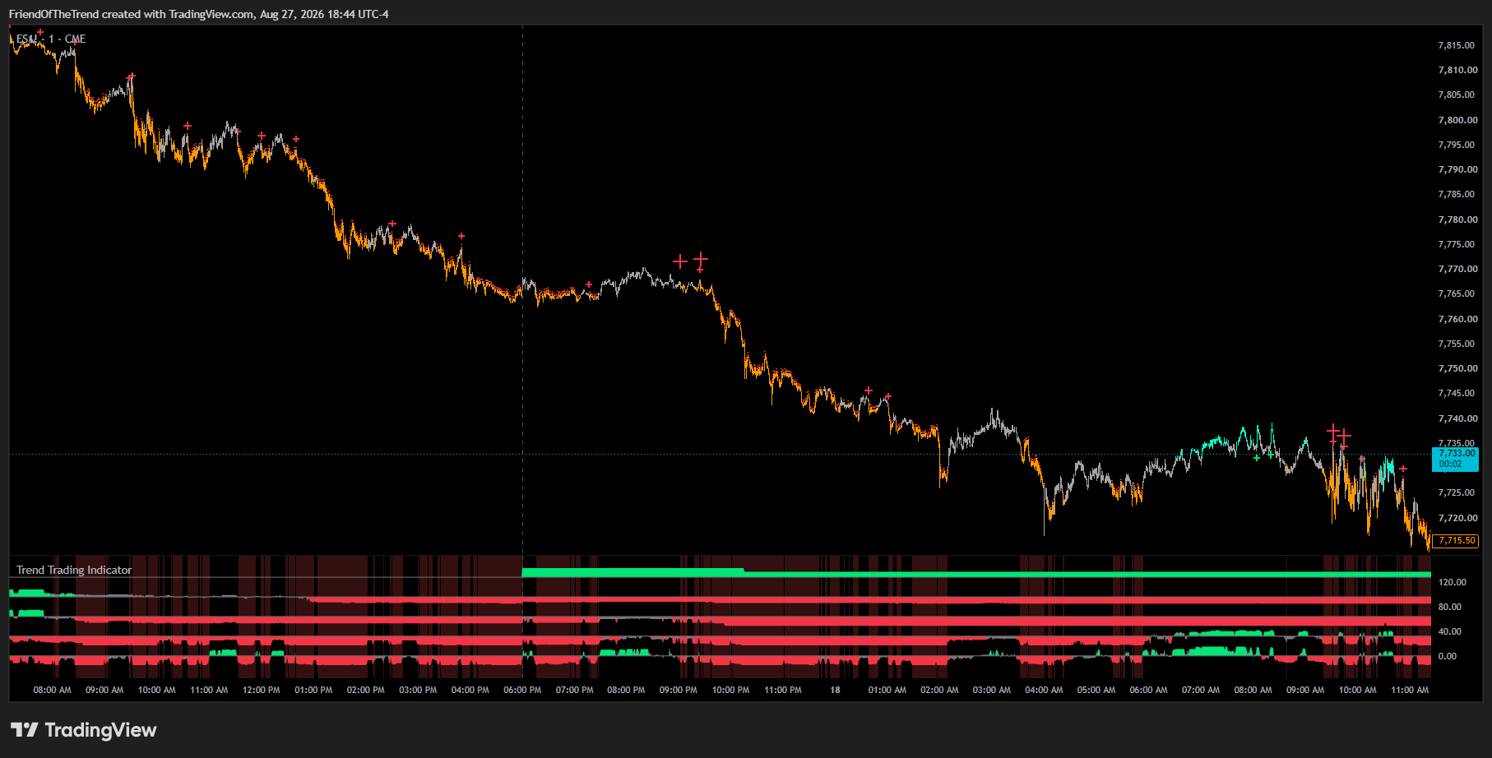Click the 120.00 indicator scale value
This screenshot has height=758, width=1492.
pos(1452,582)
